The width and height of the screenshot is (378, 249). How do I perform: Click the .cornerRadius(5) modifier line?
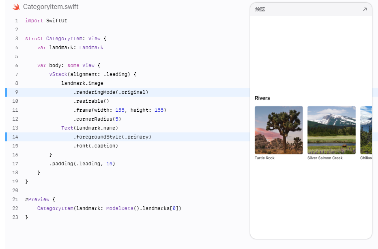[97, 119]
